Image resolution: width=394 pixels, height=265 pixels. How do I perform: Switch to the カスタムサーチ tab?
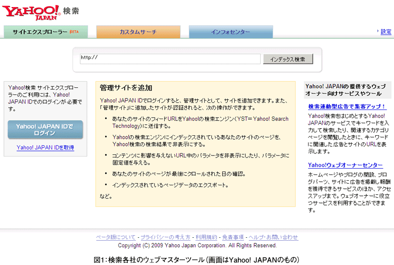pyautogui.click(x=138, y=32)
